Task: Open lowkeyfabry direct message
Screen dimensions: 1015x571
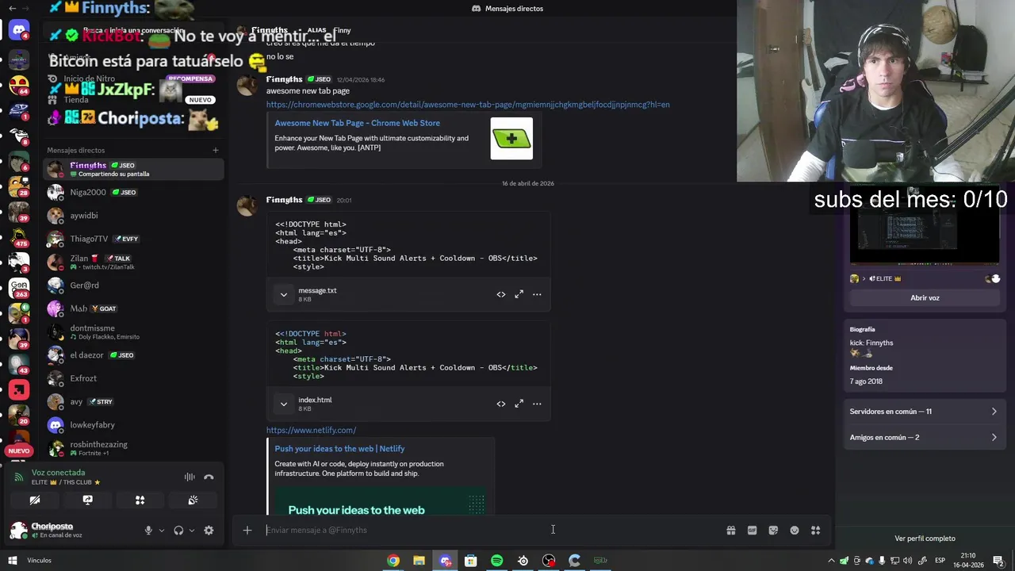Action: tap(133, 425)
